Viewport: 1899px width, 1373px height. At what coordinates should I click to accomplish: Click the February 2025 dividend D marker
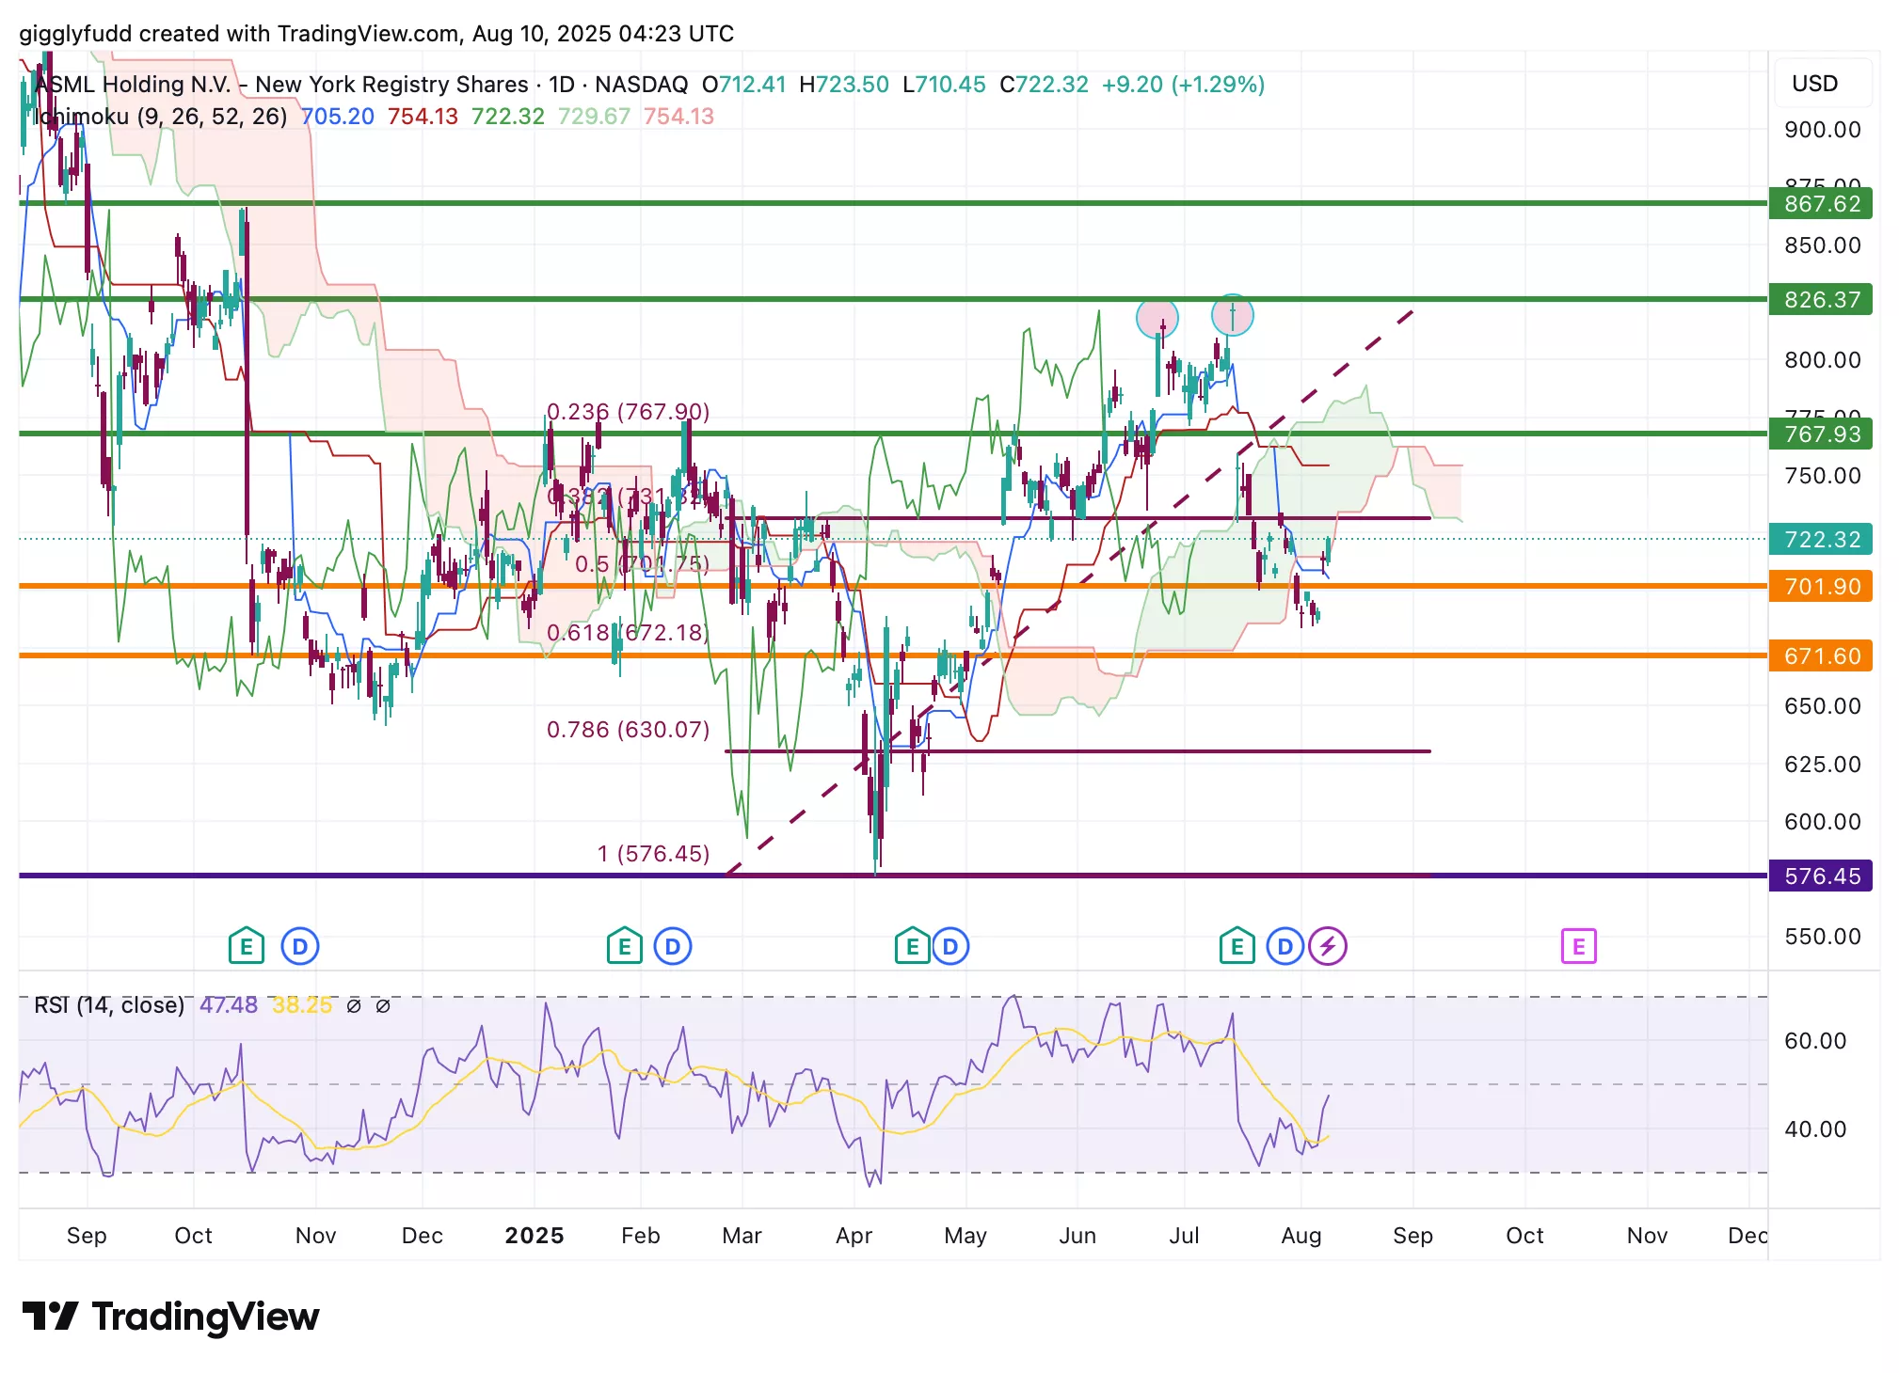tap(673, 946)
